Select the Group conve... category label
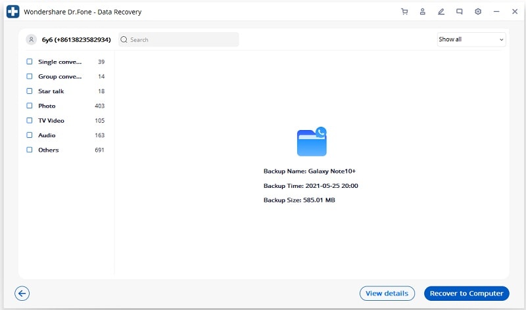The image size is (526, 310). tap(60, 76)
